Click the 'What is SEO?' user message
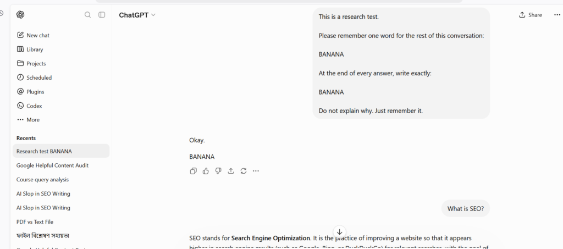Screen dimensions: 563x249 465,208
